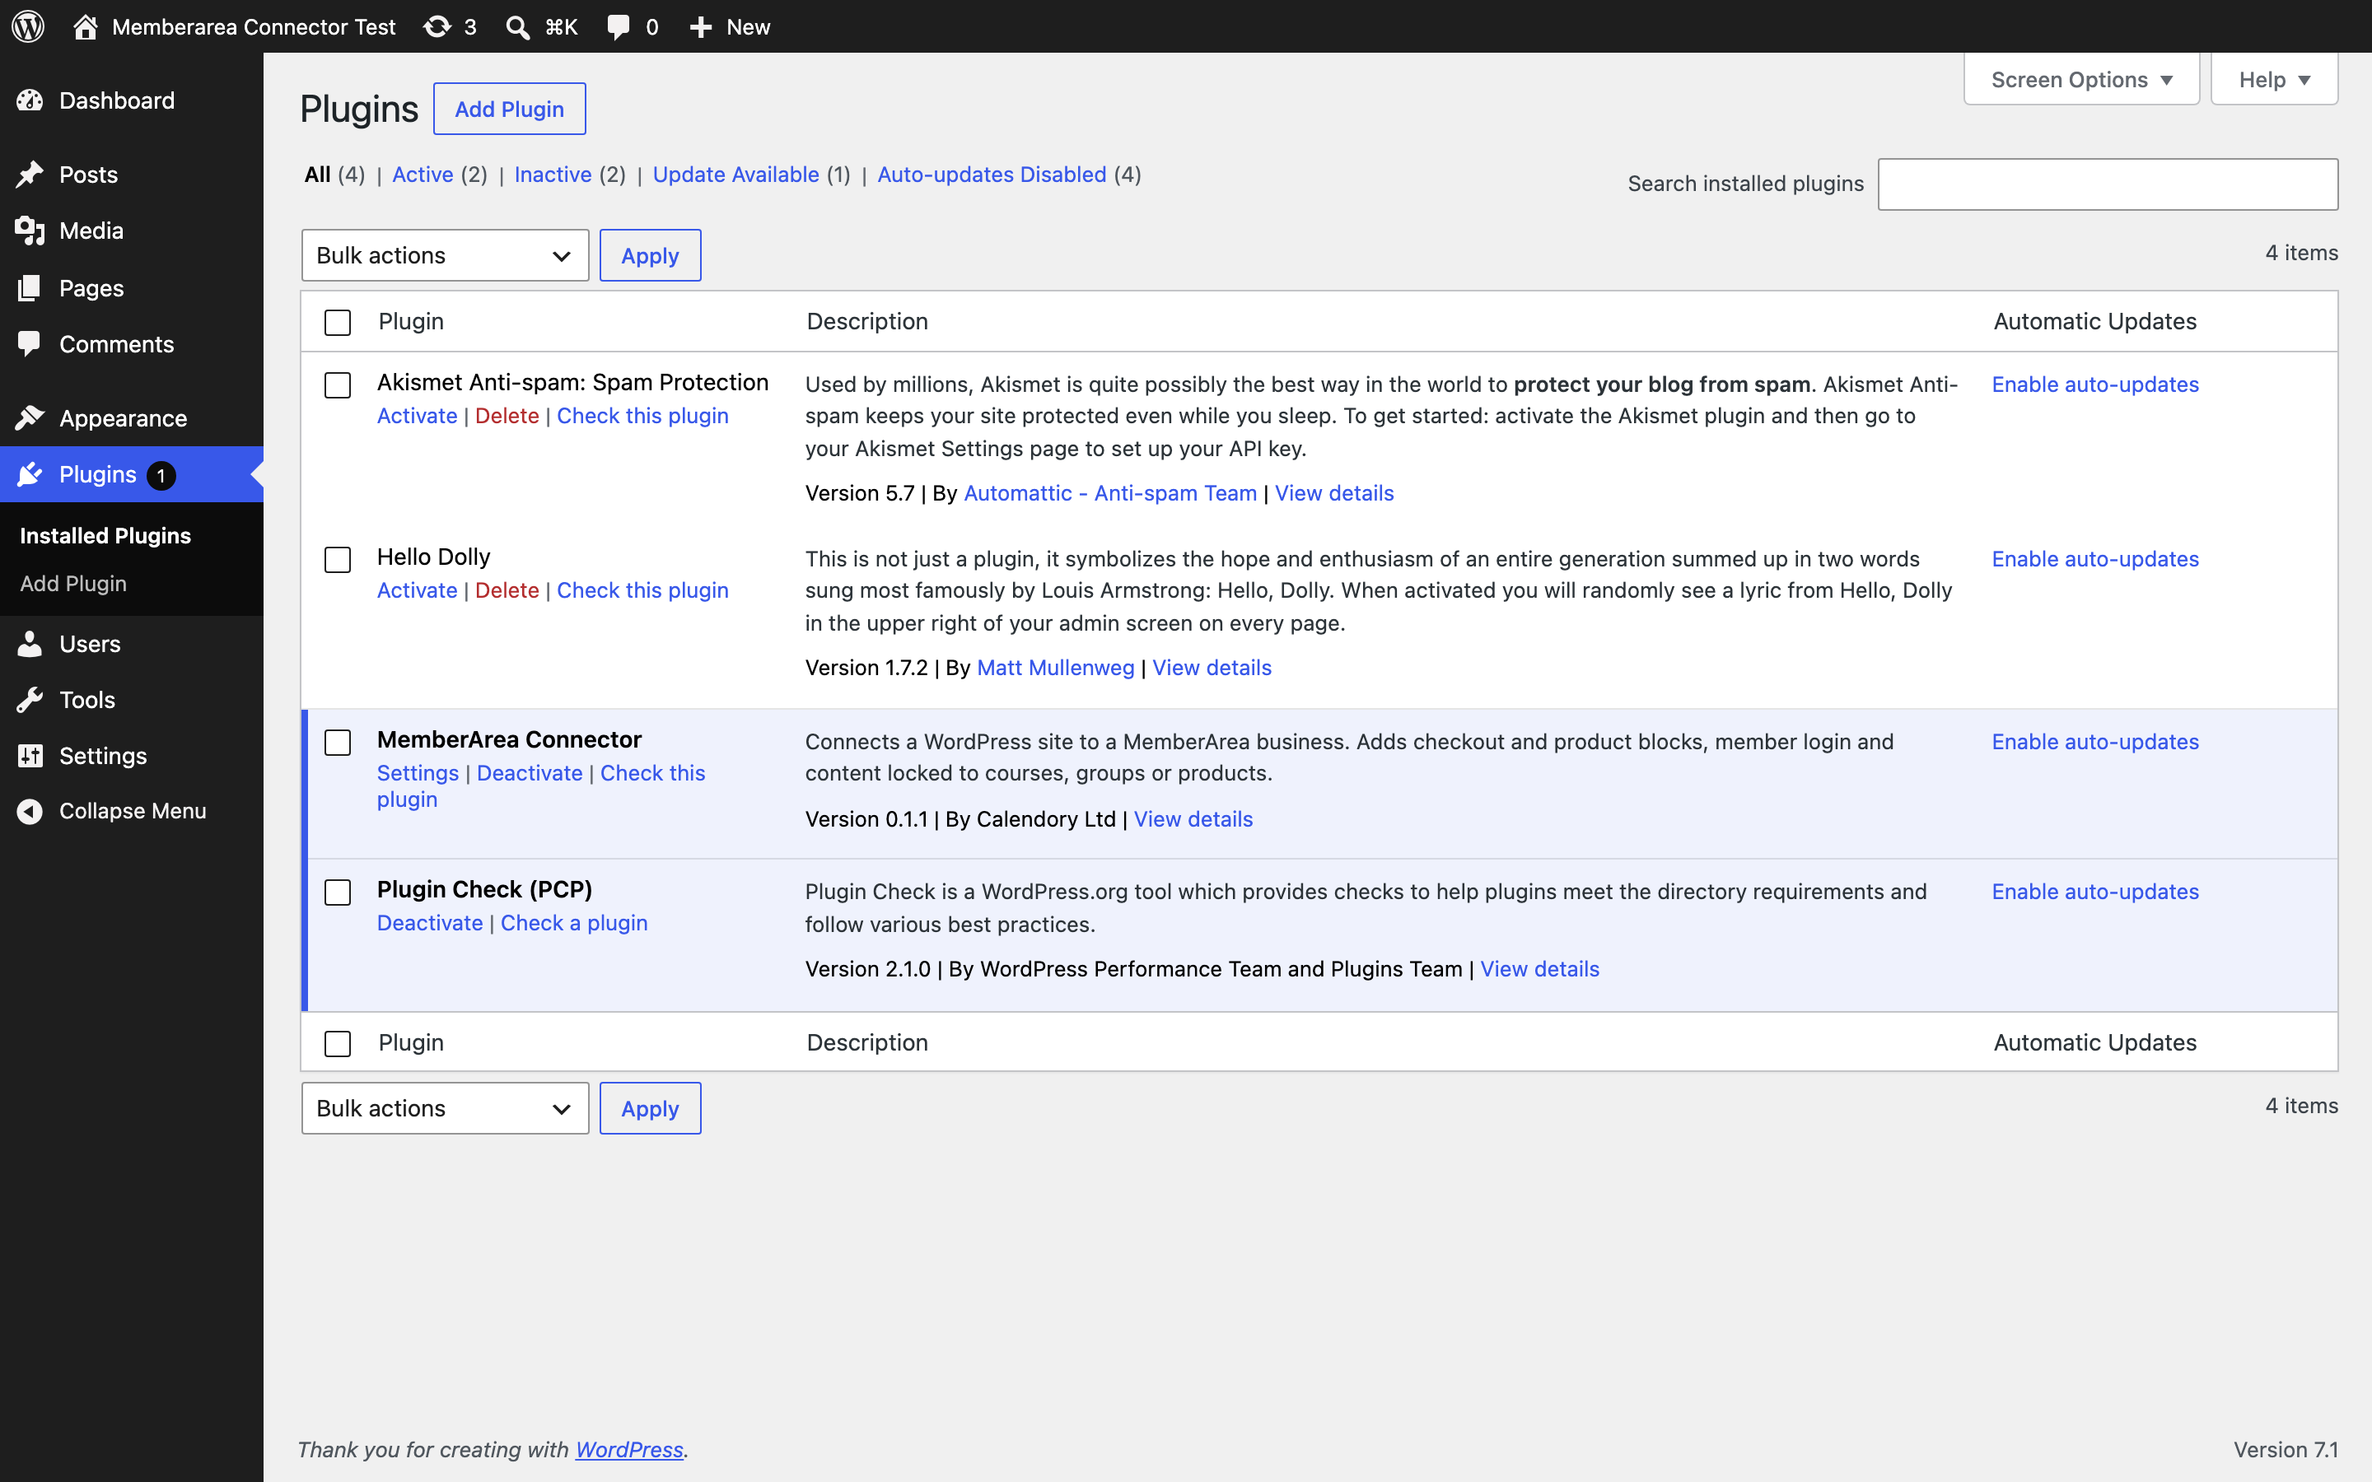Click the top Apply button
2372x1482 pixels.
click(650, 256)
